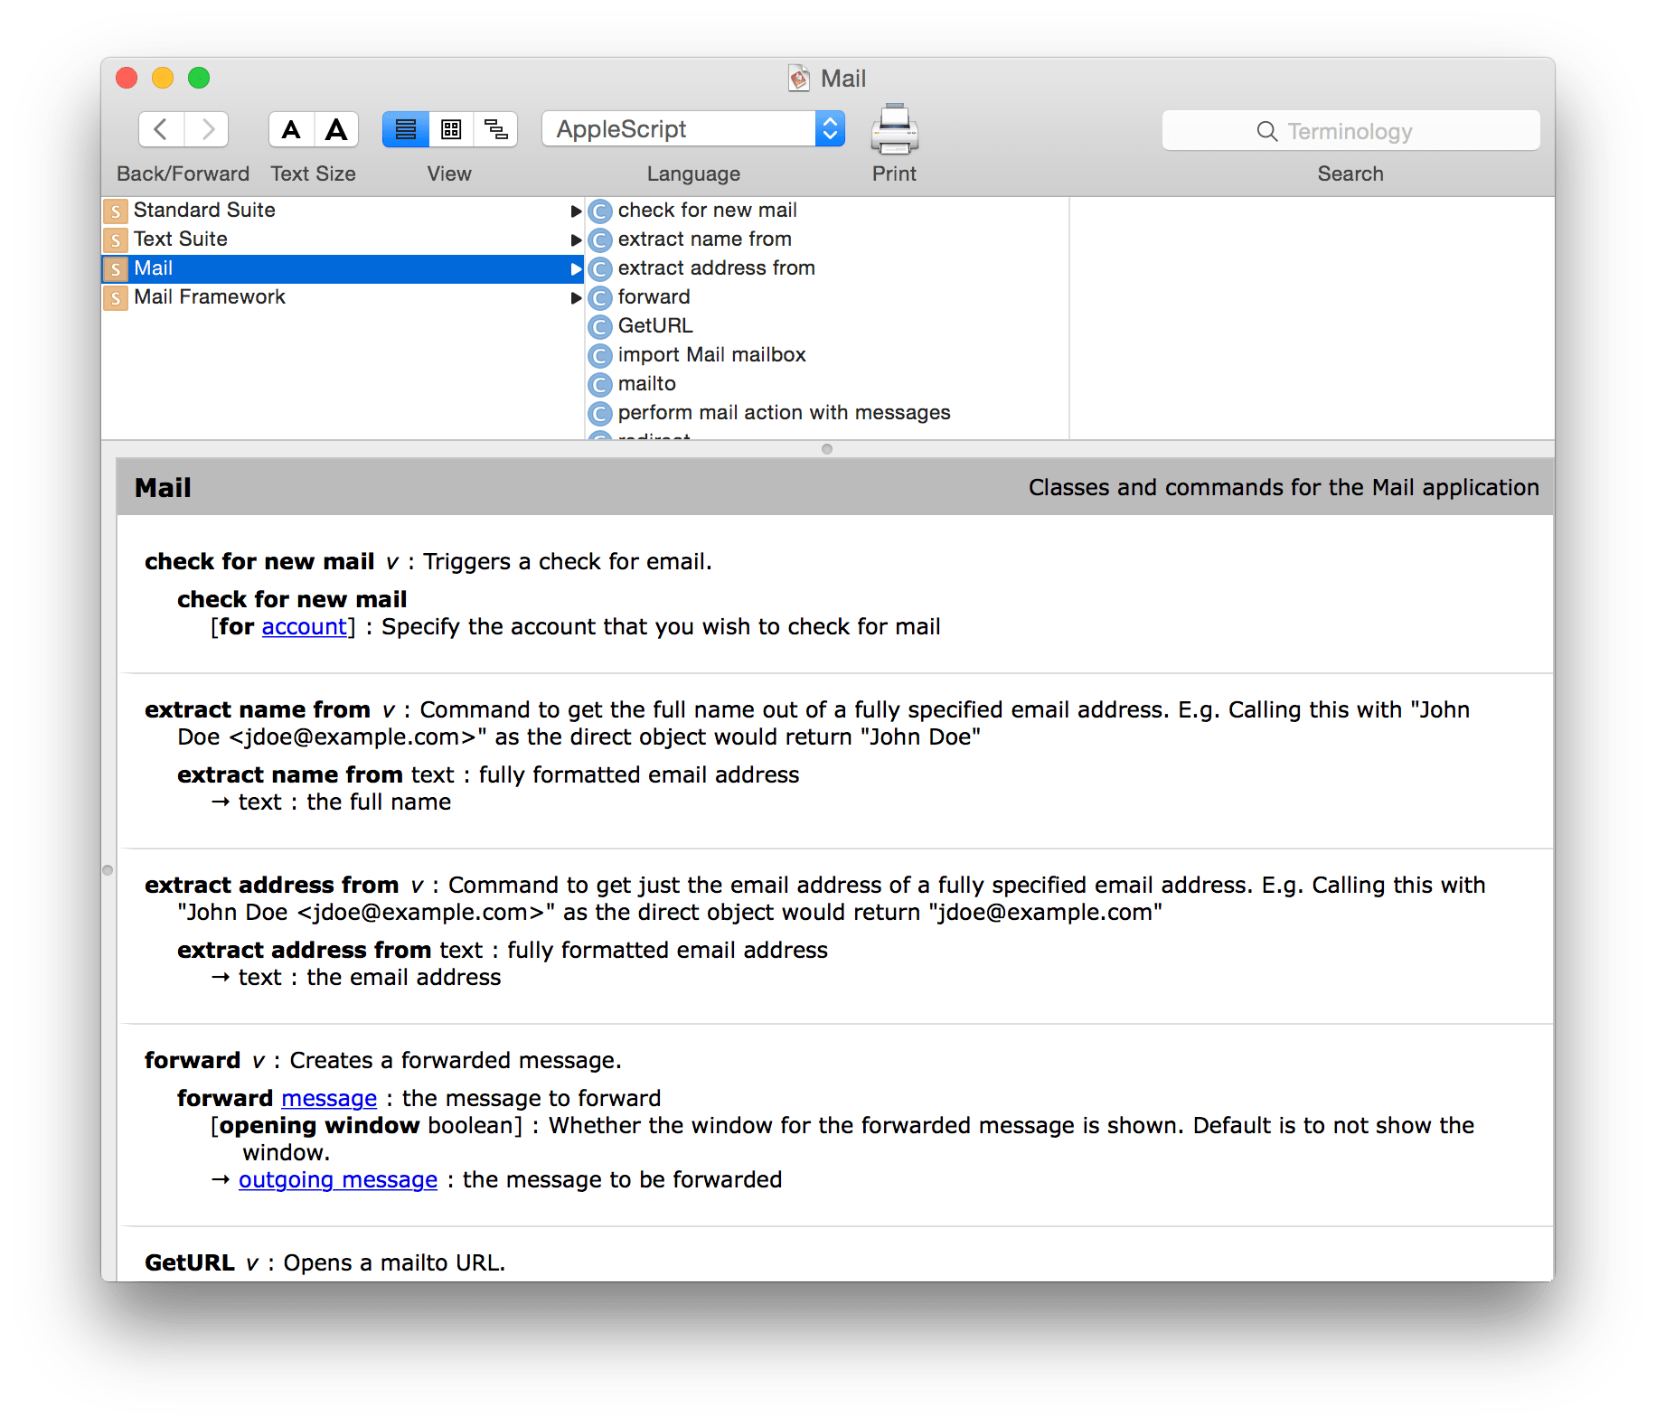Select Standard Suite in the suite list
Image resolution: width=1656 pixels, height=1426 pixels.
point(343,211)
